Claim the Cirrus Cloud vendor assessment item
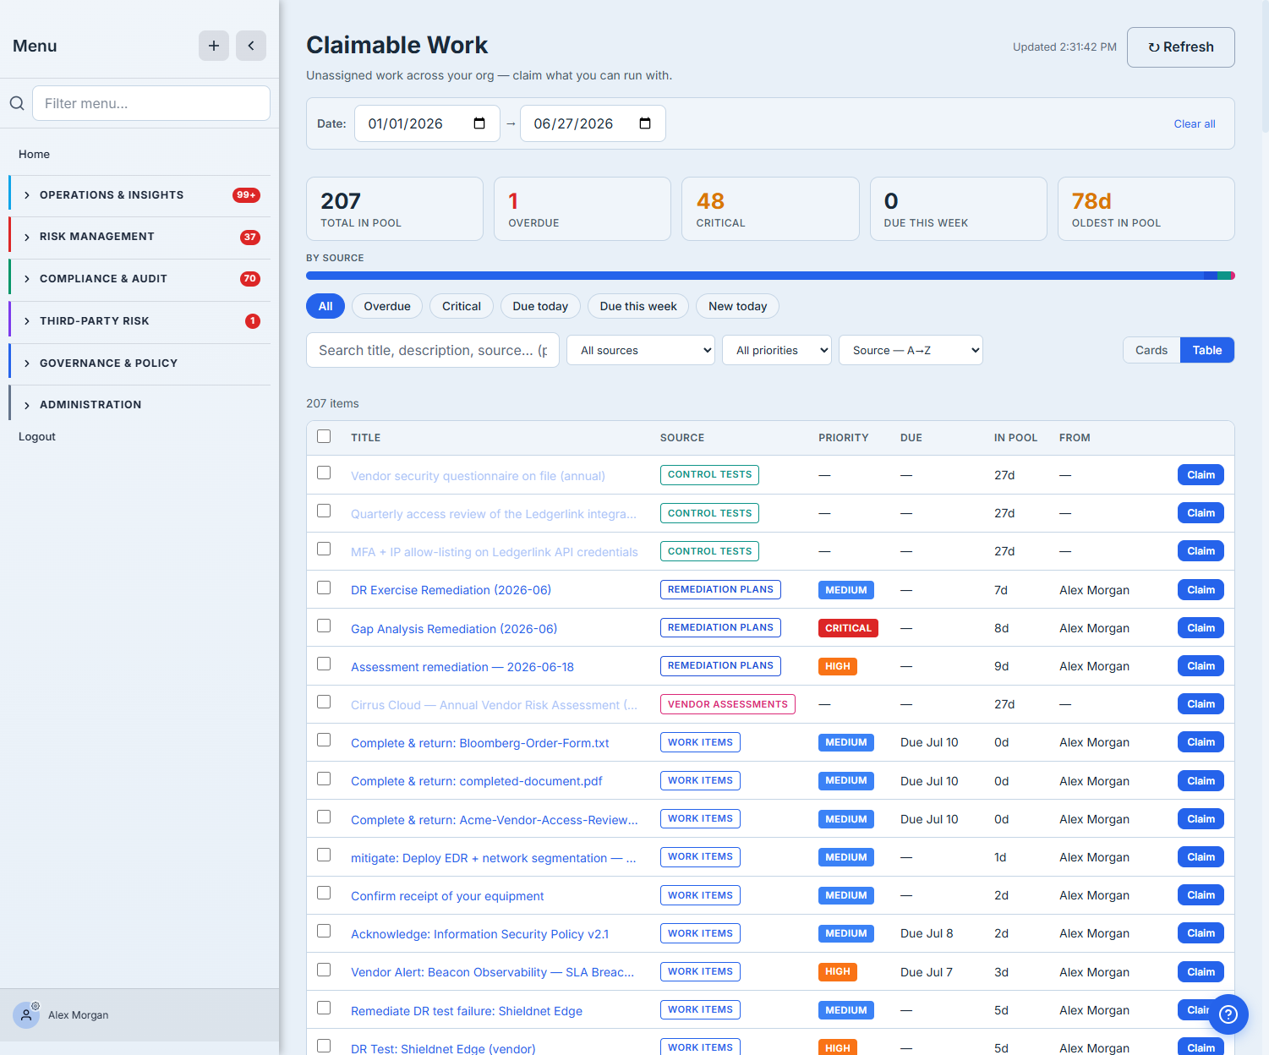The height and width of the screenshot is (1055, 1269). (x=1201, y=704)
